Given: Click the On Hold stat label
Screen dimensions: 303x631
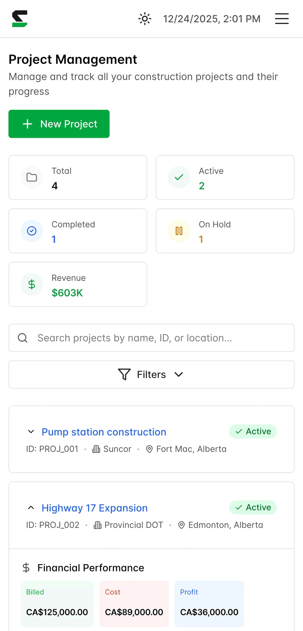Looking at the screenshot, I should [x=215, y=224].
